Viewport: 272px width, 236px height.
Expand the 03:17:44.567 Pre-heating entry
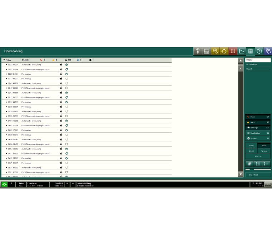coord(6,102)
